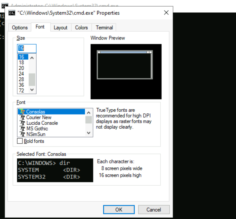Select font size 18
This screenshot has height=219, width=236.
[23, 62]
